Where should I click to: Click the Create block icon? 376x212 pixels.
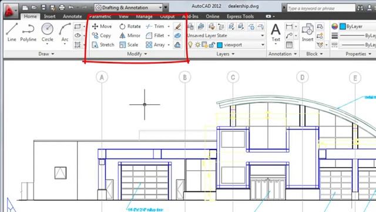tap(320, 26)
